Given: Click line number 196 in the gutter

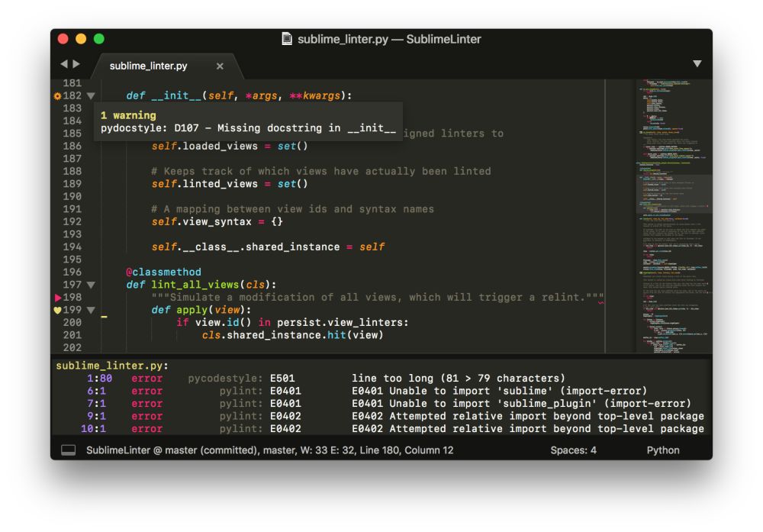Looking at the screenshot, I should click(72, 272).
